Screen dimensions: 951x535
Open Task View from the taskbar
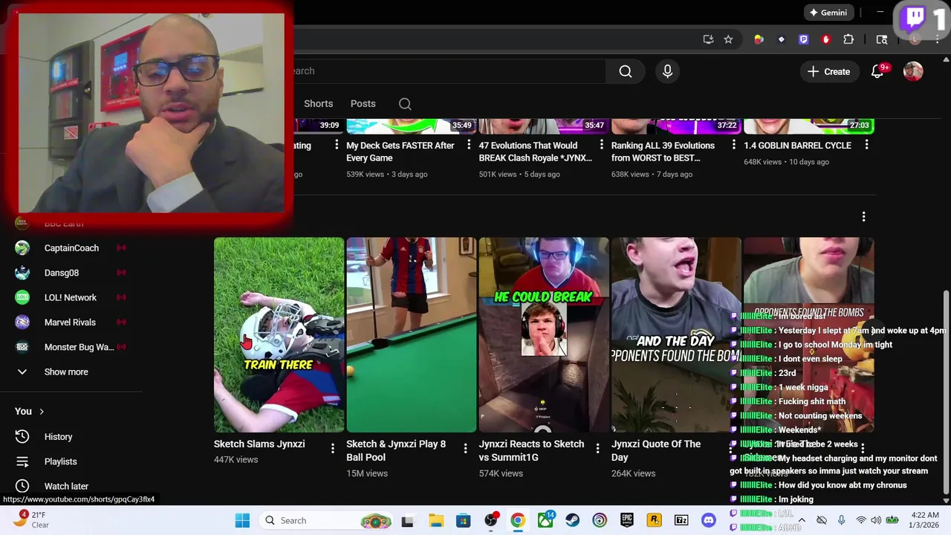[407, 521]
